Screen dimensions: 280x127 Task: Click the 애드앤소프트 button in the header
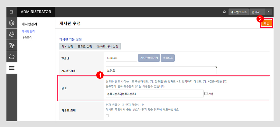238,12
